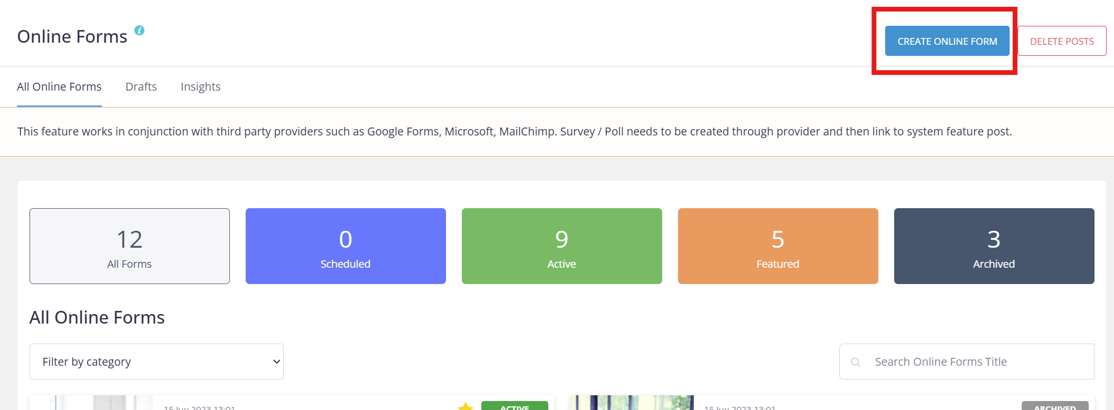Click the Delete Posts button
The image size is (1114, 410).
point(1062,41)
